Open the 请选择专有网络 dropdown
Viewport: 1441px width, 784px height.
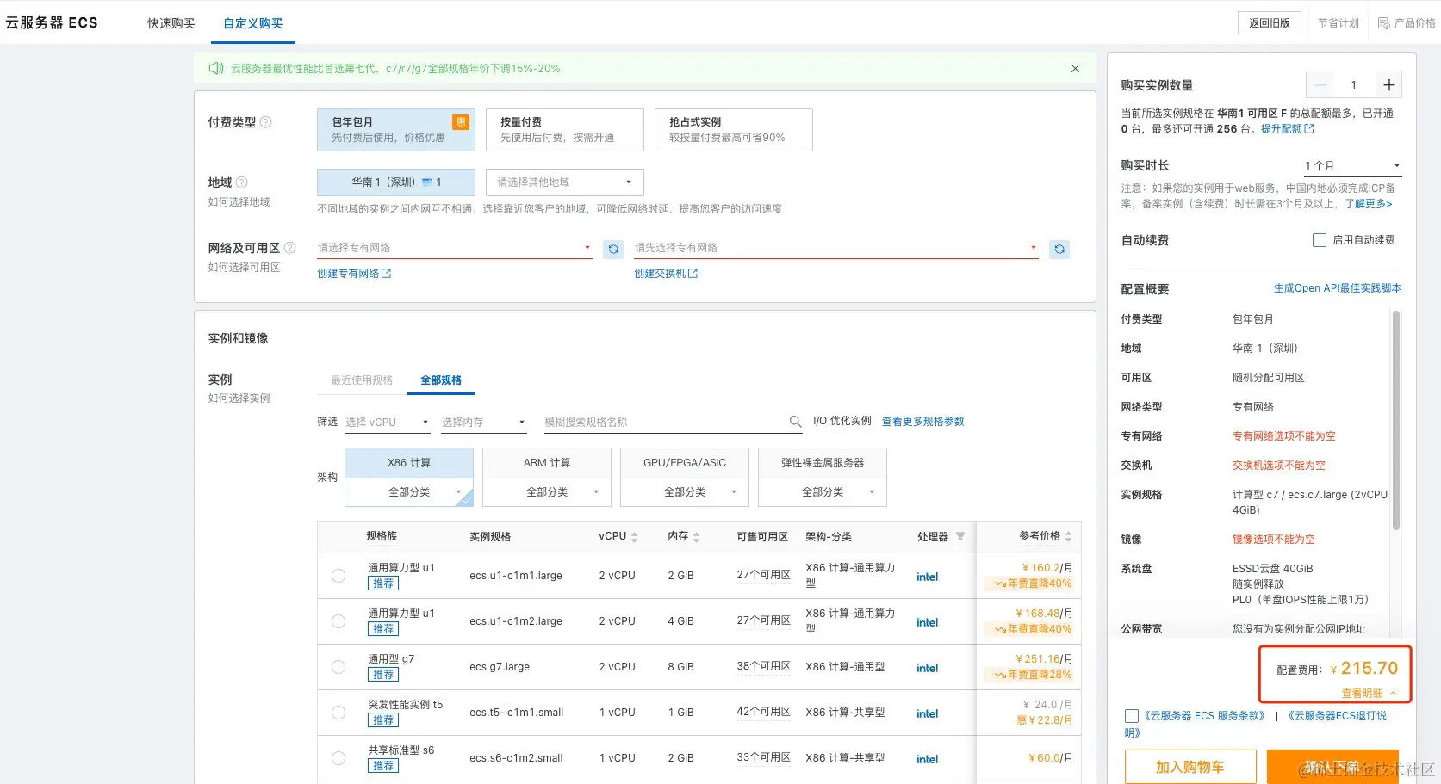[455, 248]
